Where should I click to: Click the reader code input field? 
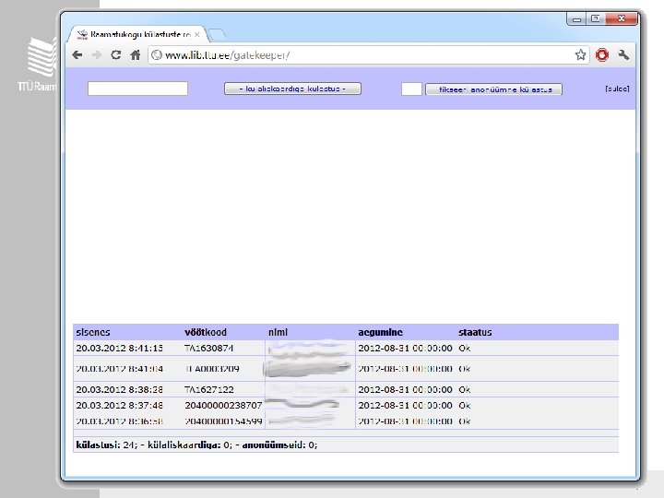(137, 89)
